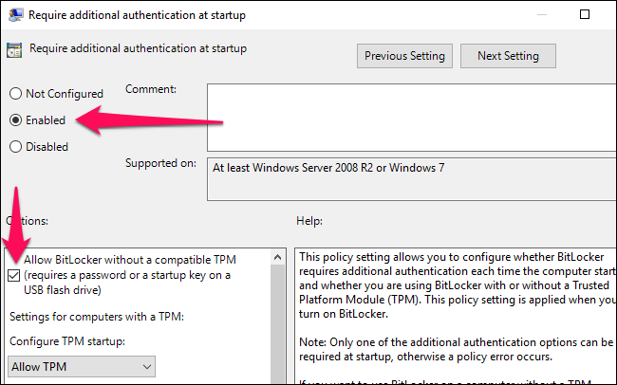Select the Not Configured radio button
The height and width of the screenshot is (385, 617).
tap(16, 94)
